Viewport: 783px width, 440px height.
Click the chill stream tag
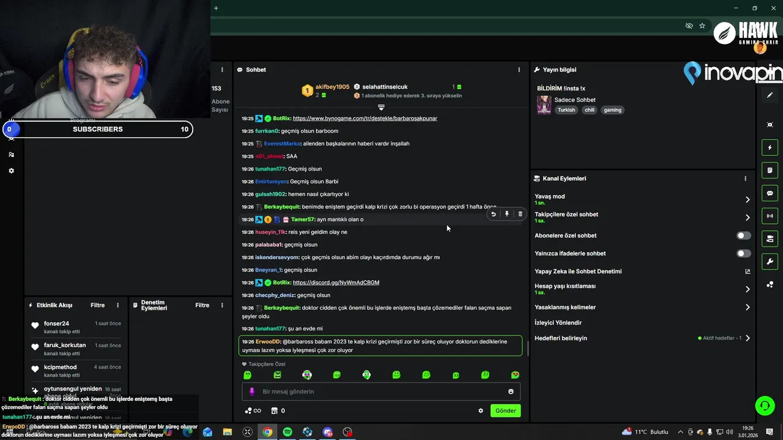(x=589, y=110)
